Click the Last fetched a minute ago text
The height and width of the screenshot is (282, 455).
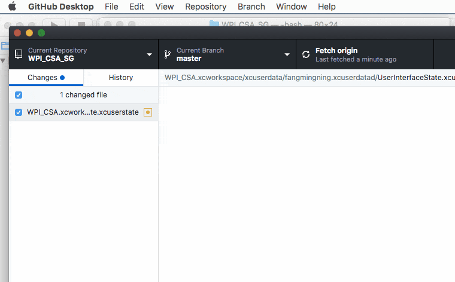[356, 59]
